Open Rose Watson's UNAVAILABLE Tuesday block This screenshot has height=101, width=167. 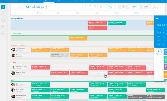tap(60, 56)
